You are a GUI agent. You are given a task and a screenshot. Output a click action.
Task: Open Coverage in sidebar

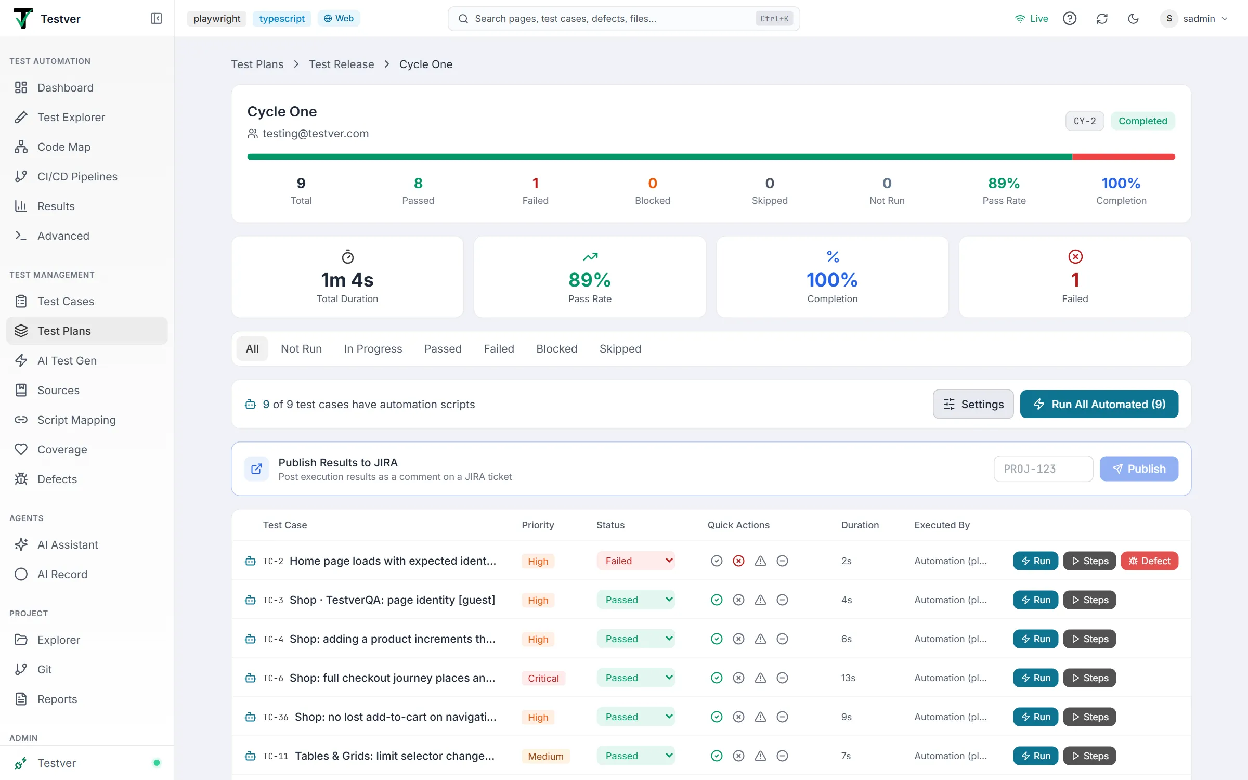pos(87,449)
